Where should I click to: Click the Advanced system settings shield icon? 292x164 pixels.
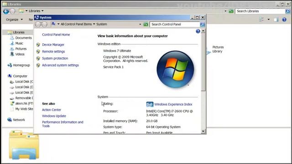(38, 65)
